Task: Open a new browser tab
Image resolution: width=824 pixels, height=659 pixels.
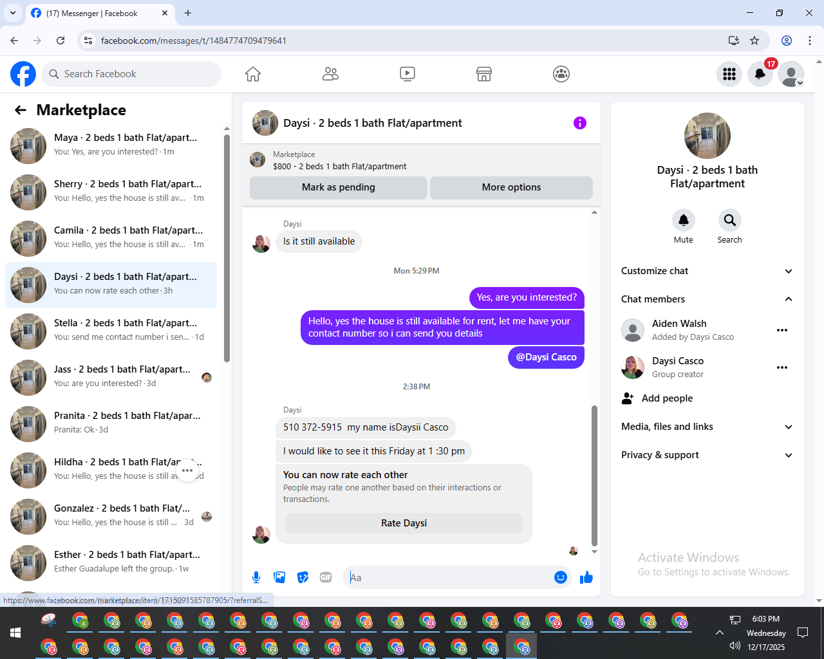Action: tap(188, 13)
